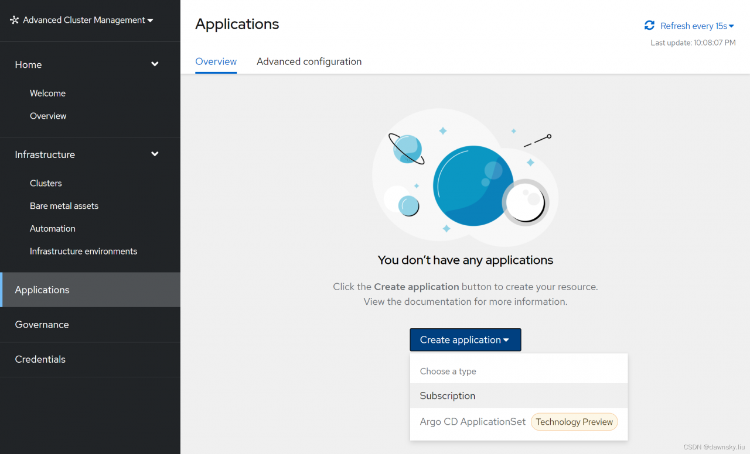The height and width of the screenshot is (454, 750).
Task: Open Welcome in the sidebar
Action: [x=47, y=93]
